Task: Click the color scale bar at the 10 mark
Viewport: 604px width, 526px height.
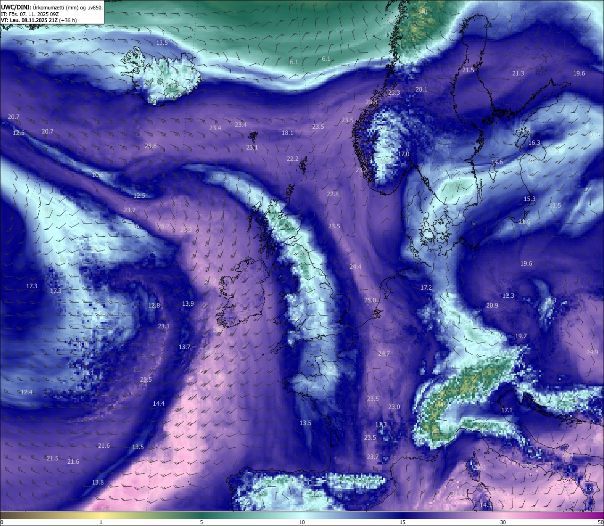Action: click(302, 516)
